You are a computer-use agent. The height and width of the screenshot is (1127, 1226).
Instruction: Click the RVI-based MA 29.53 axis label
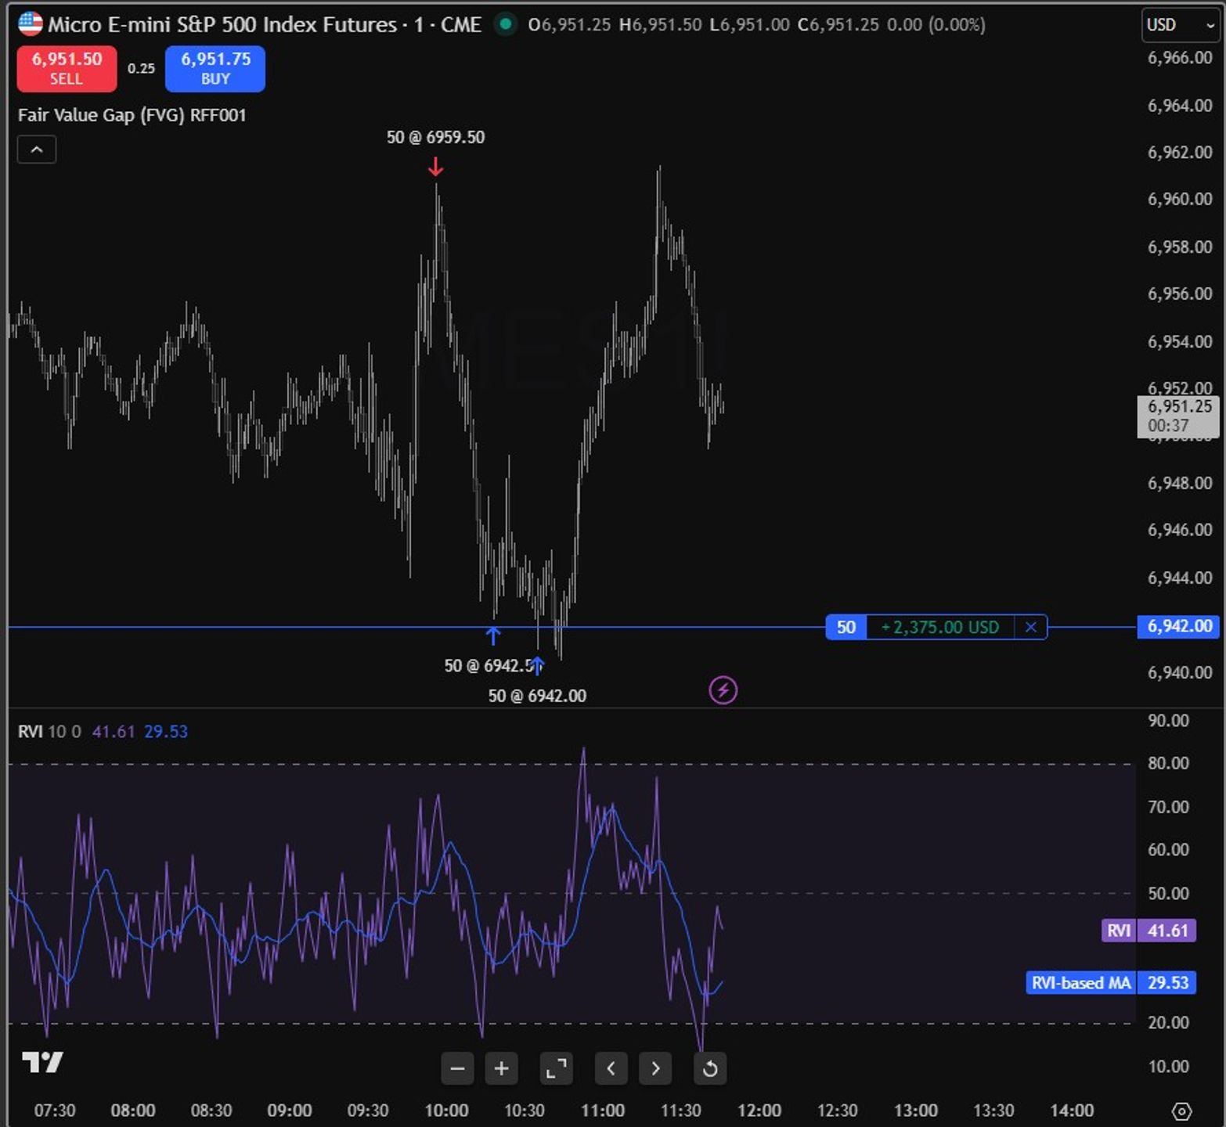(1111, 982)
